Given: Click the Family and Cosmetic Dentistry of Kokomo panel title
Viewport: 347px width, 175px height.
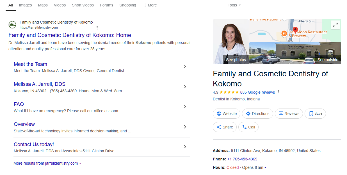Looking at the screenshot, I should (x=271, y=79).
